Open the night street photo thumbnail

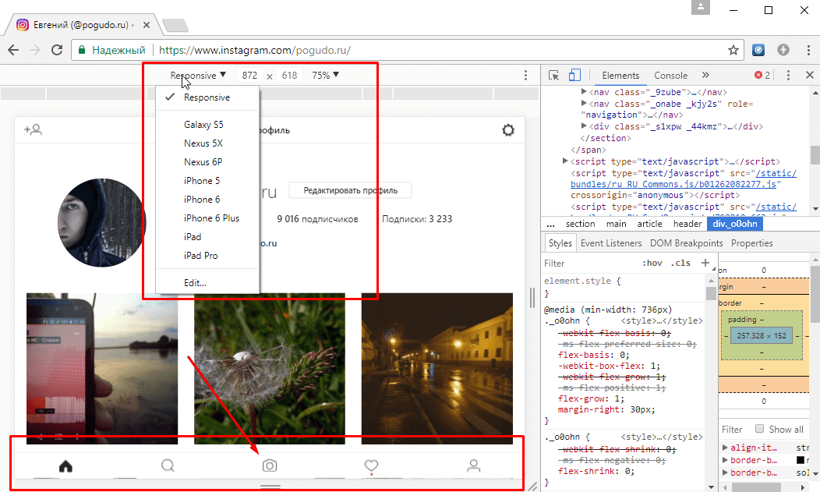437,369
